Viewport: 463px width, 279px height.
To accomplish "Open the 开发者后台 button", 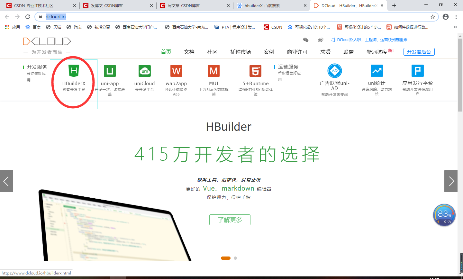I will coord(419,51).
